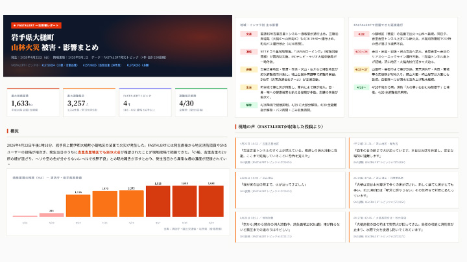Click the 山林火災 被害・影響まとめ headline

[54, 47]
